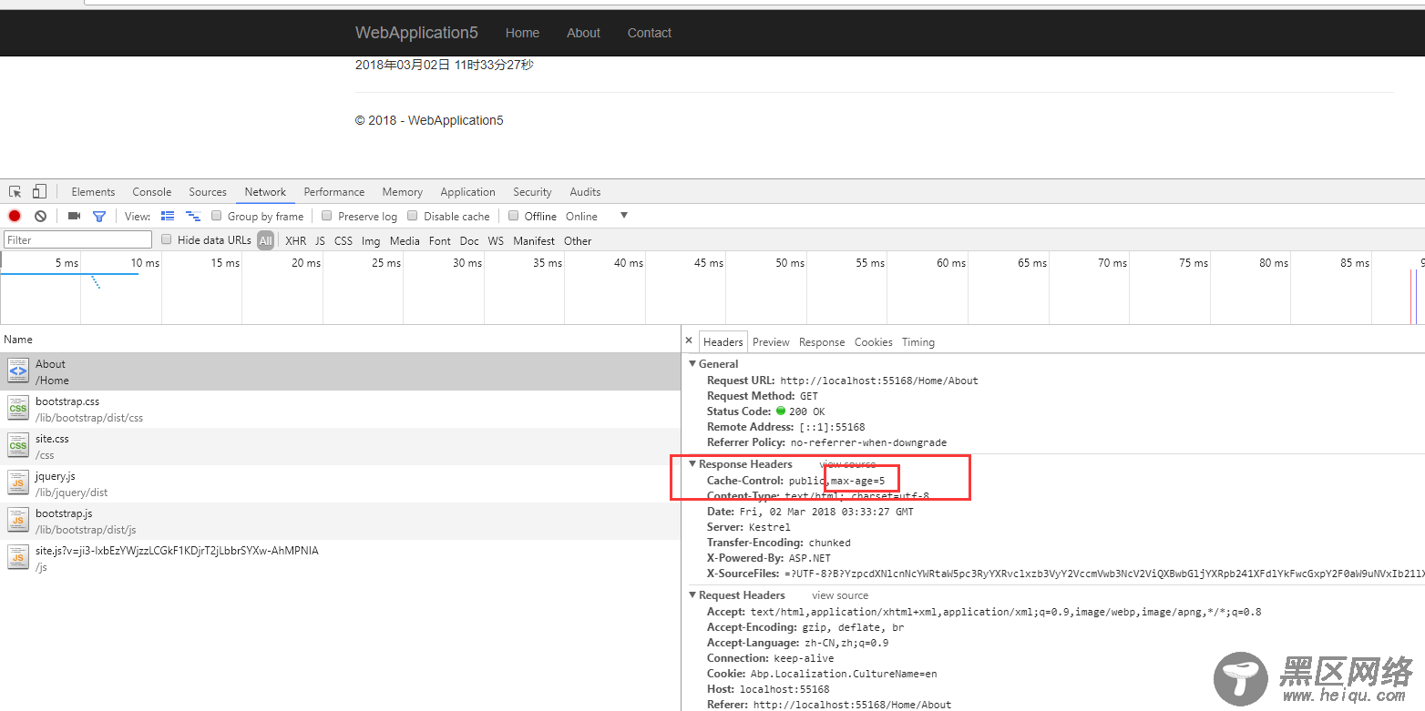Toggle the device toolbar icon
Screen dimensions: 1425x711
(x=39, y=191)
